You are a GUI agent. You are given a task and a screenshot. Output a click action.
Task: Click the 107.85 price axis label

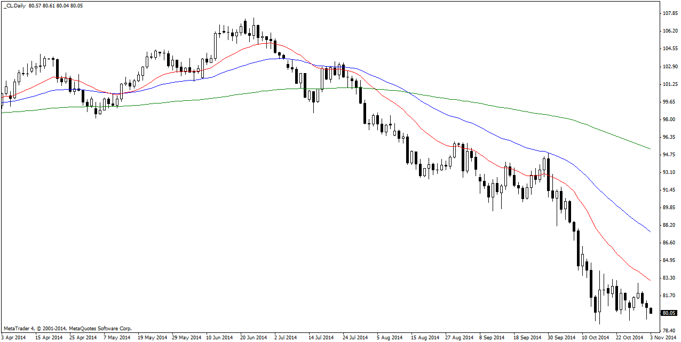tap(669, 13)
